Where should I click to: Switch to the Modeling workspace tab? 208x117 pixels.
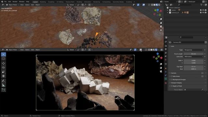(x=43, y=2)
